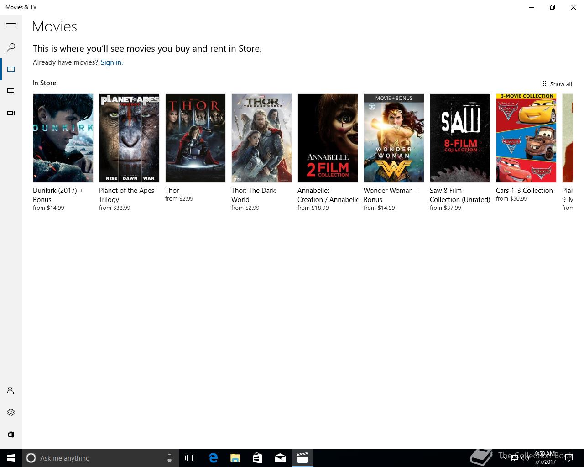Open the Mail app from the taskbar
This screenshot has height=467, width=584.
[280, 458]
